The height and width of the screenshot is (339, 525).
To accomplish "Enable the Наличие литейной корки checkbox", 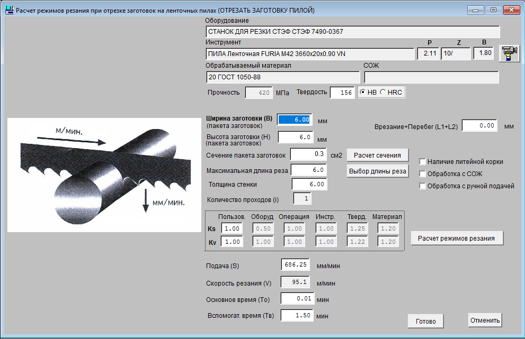I will [423, 162].
